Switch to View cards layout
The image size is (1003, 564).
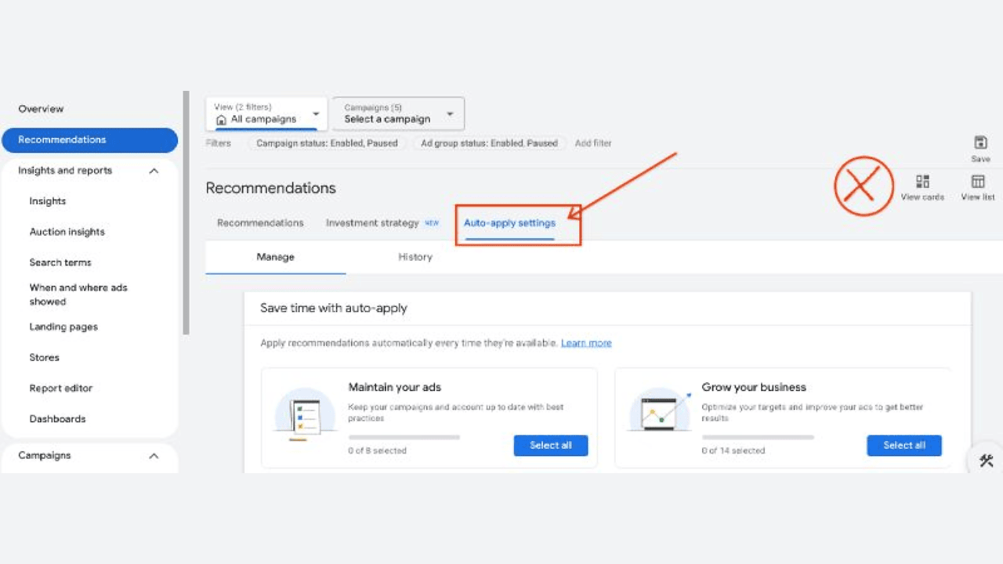922,182
